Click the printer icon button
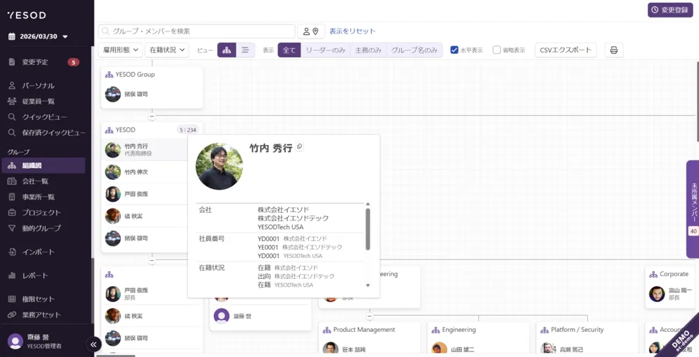The width and height of the screenshot is (699, 357). 614,50
